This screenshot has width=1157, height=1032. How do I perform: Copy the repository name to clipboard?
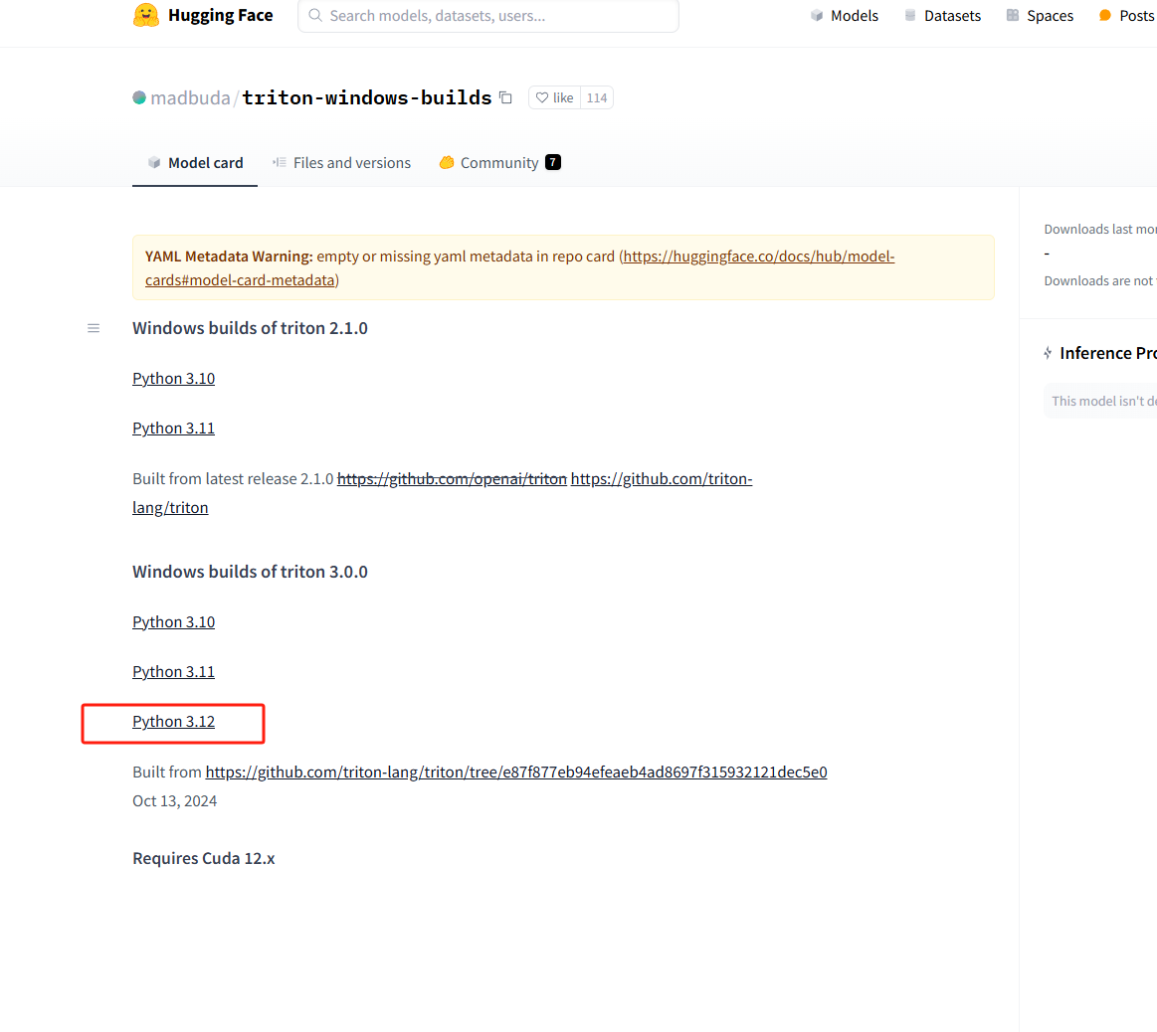[505, 97]
